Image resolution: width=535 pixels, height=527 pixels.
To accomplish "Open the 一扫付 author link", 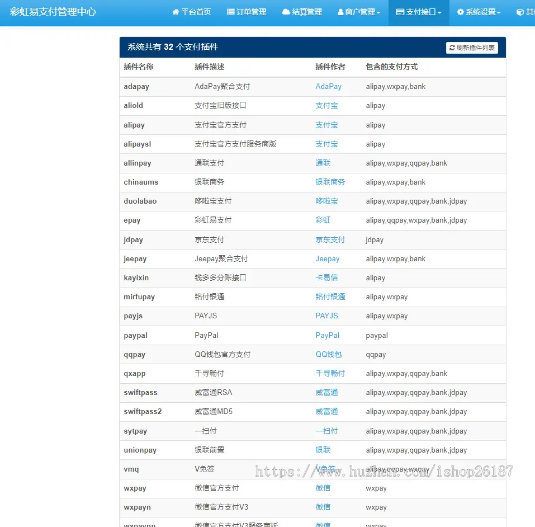I will (326, 431).
